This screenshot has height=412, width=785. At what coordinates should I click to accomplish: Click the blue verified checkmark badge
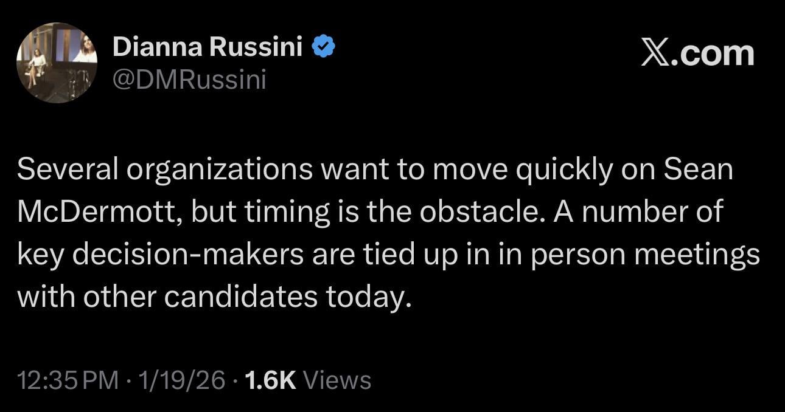point(324,47)
